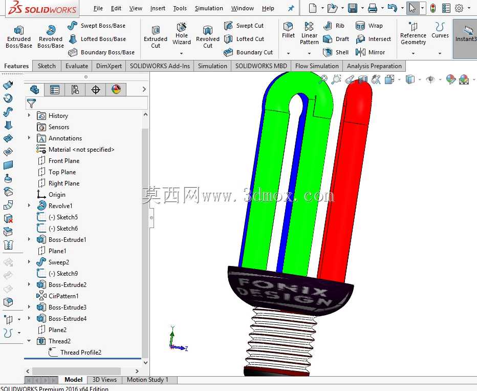
Task: Switch to the Sketch tab
Action: click(x=47, y=66)
